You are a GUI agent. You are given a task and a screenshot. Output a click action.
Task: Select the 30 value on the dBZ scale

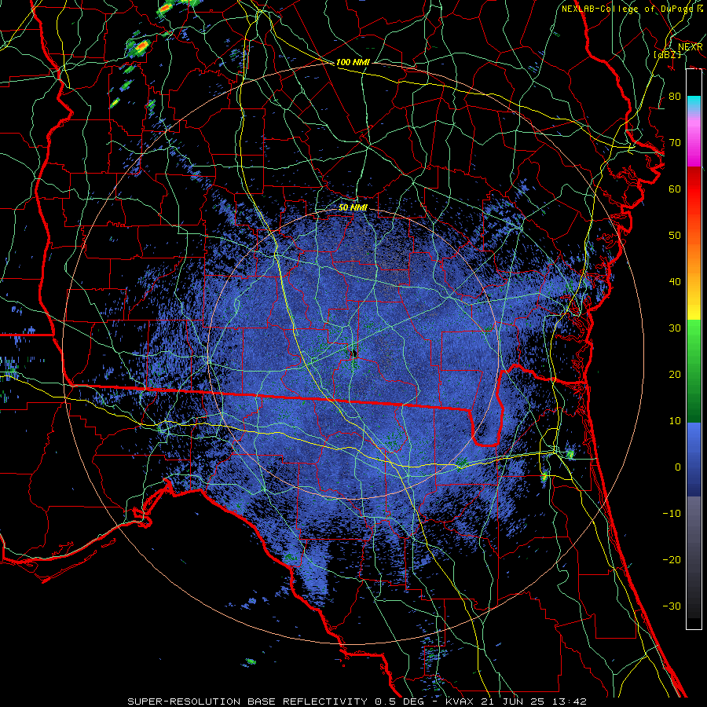tap(675, 328)
